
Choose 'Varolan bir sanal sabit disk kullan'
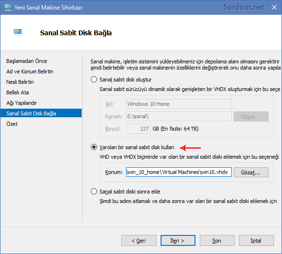click(x=94, y=147)
